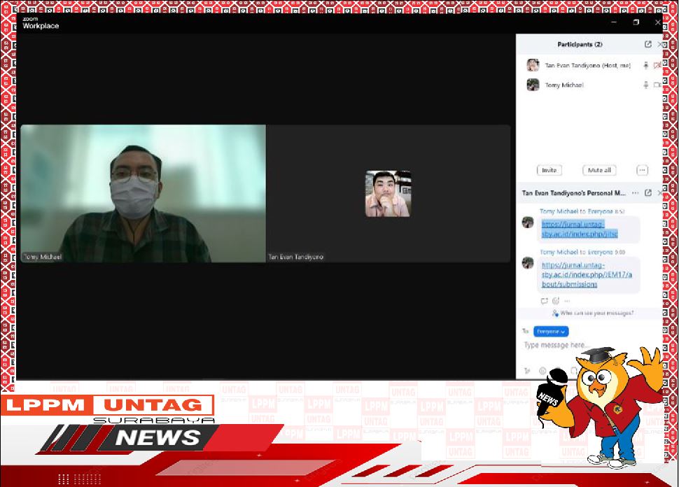This screenshot has height=487, width=679.
Task: Click 'Tan Evan Tandiyono's Personal M...' chat title
Action: tap(574, 193)
